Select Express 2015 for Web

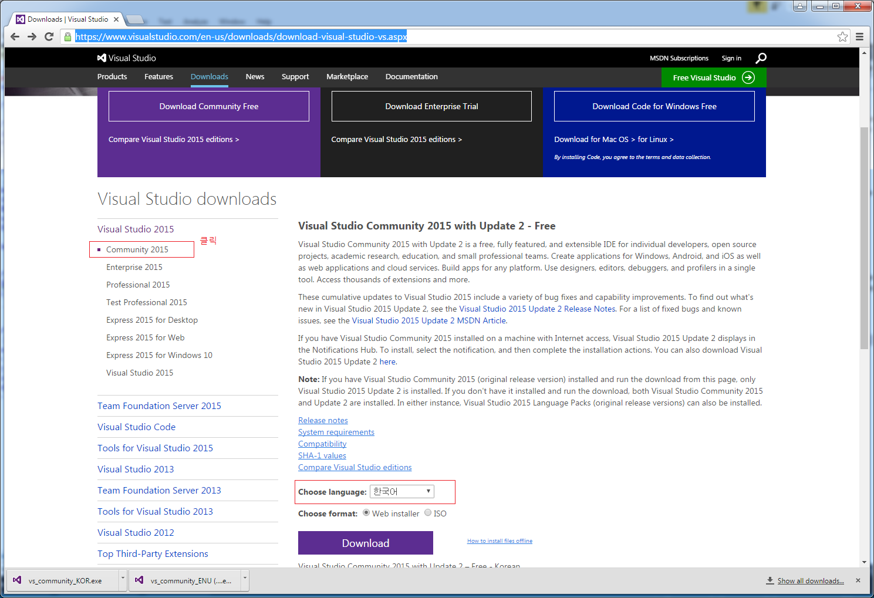[x=146, y=337]
